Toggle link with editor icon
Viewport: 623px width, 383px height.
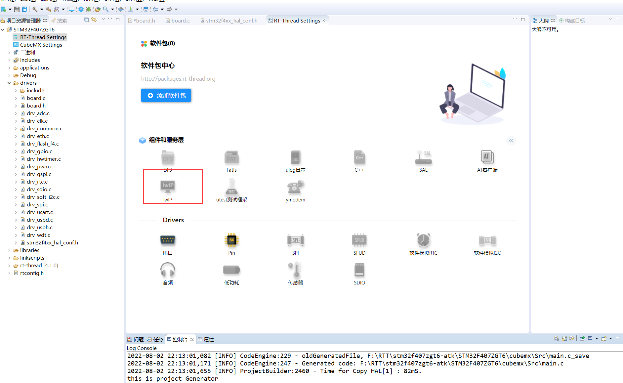coord(94,20)
